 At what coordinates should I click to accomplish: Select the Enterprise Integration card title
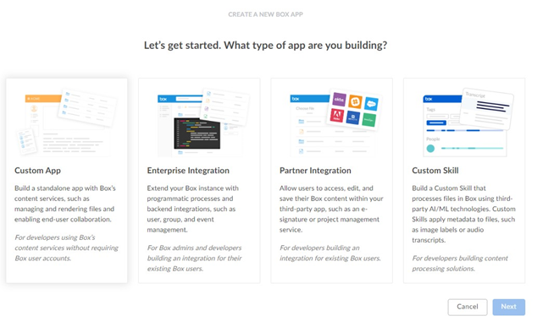point(188,171)
